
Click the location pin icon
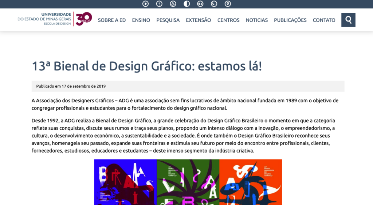[228, 4]
